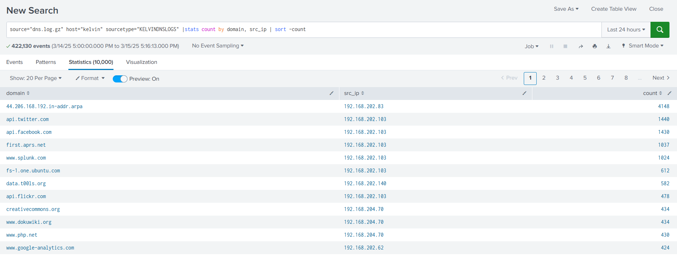Switch to the Visualization tab

(141, 62)
